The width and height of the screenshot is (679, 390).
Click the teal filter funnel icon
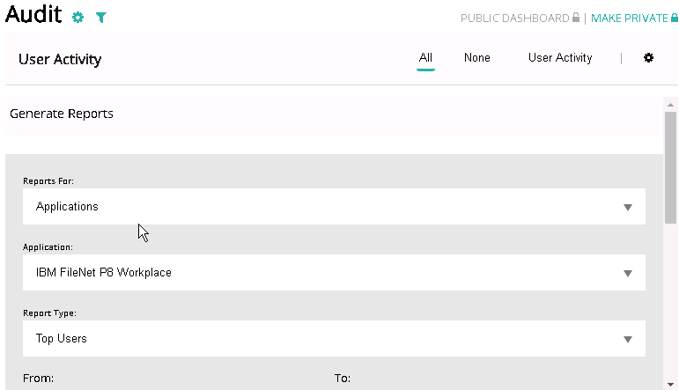tap(101, 18)
